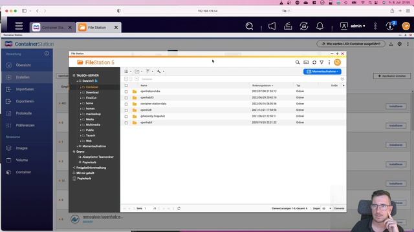This screenshot has width=414, height=232.
Task: Open the File Station remote connection icon
Action: click(306, 63)
